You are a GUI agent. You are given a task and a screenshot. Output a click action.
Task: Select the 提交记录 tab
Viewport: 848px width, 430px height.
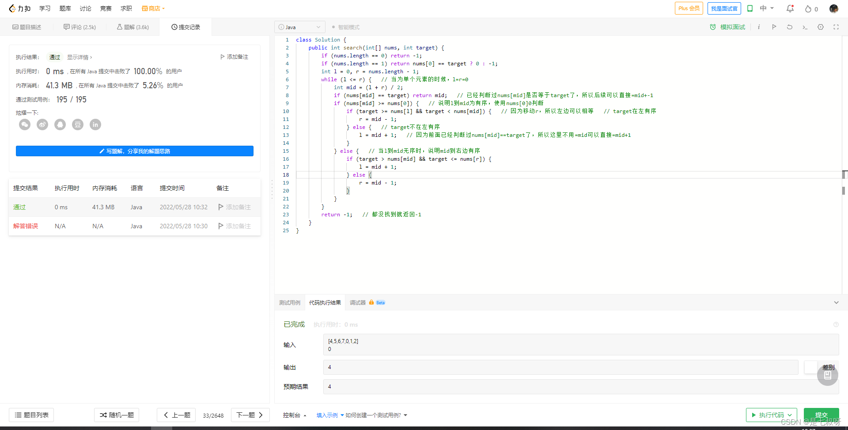click(x=185, y=27)
